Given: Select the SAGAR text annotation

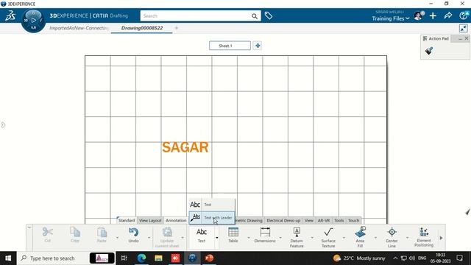Looking at the screenshot, I should coord(185,147).
